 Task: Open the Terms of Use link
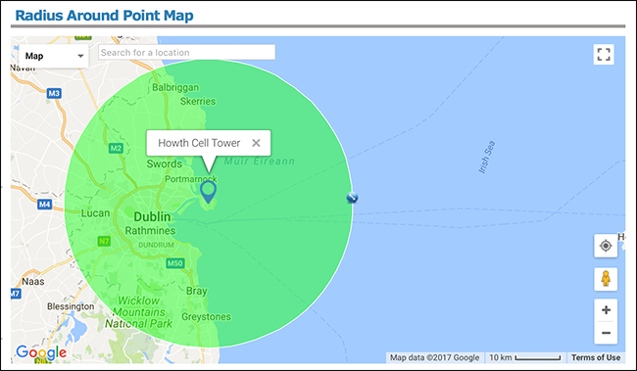[596, 357]
